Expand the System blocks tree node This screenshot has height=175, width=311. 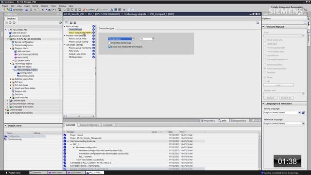(13, 60)
